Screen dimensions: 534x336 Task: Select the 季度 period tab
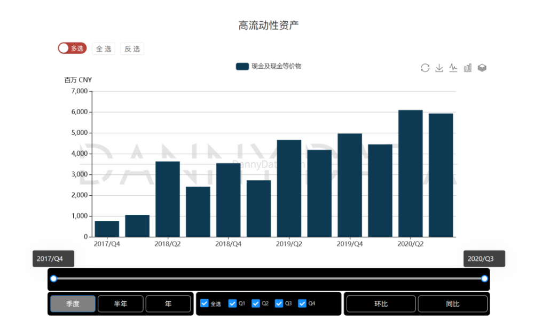point(73,303)
